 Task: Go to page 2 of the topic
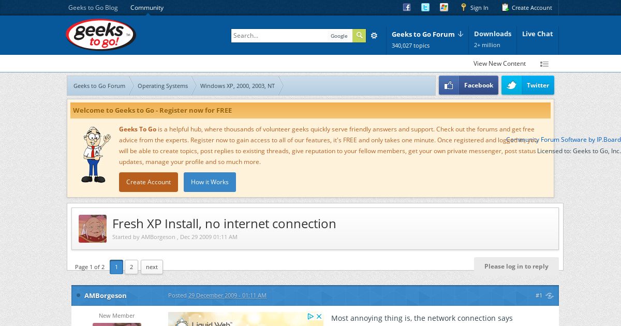tap(131, 267)
